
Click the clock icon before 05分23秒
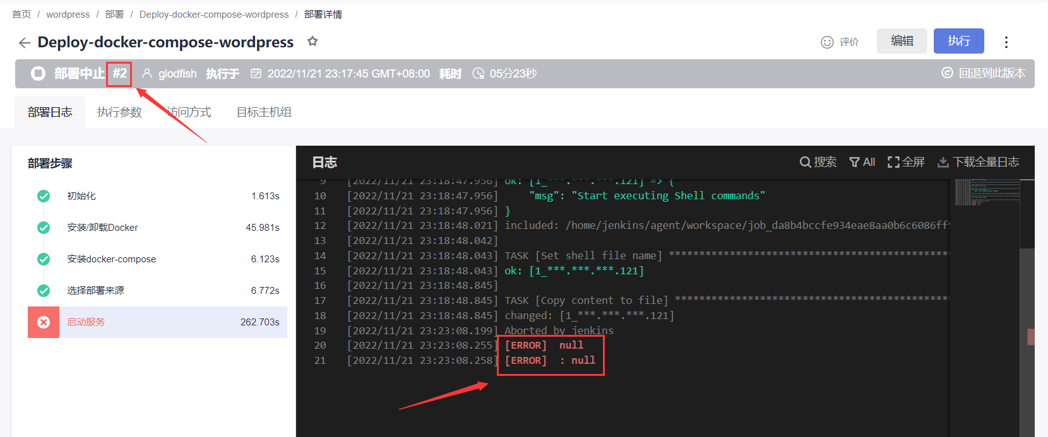point(479,74)
